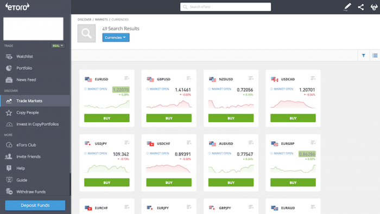Open AUDUSD watchlist menu icon
The width and height of the screenshot is (380, 214).
[251, 142]
